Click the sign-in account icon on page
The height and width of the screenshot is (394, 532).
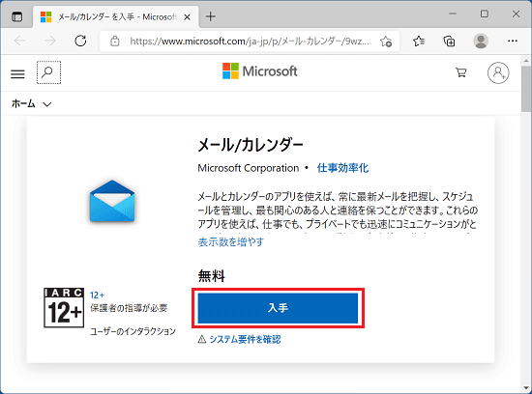click(498, 72)
